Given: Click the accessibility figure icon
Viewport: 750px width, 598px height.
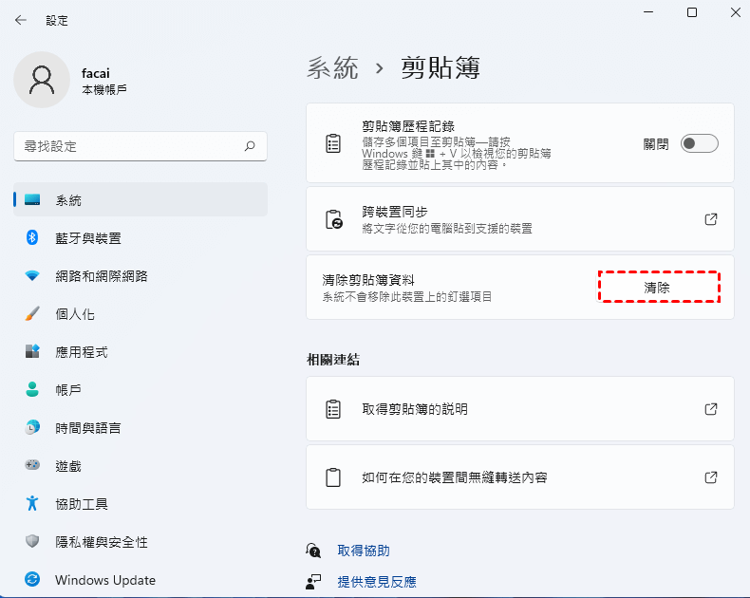Looking at the screenshot, I should pos(32,504).
